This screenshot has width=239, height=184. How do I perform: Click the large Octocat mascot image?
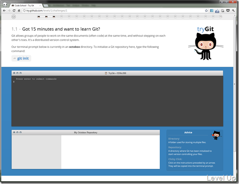coord(206,46)
